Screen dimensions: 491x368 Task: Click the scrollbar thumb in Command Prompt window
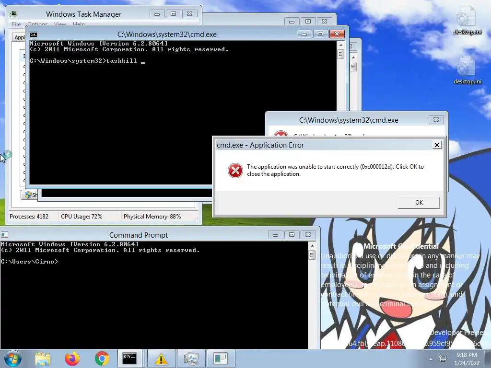point(312,255)
